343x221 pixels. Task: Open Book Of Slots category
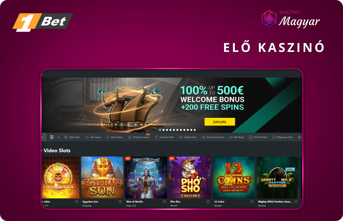tap(258, 137)
